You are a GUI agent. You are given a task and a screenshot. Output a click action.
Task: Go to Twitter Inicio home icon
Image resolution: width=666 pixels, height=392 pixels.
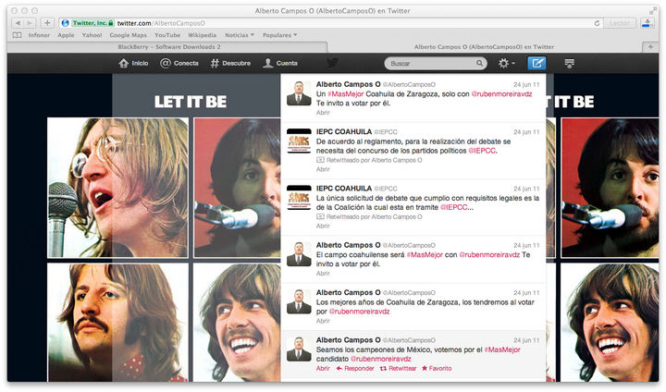coord(133,64)
